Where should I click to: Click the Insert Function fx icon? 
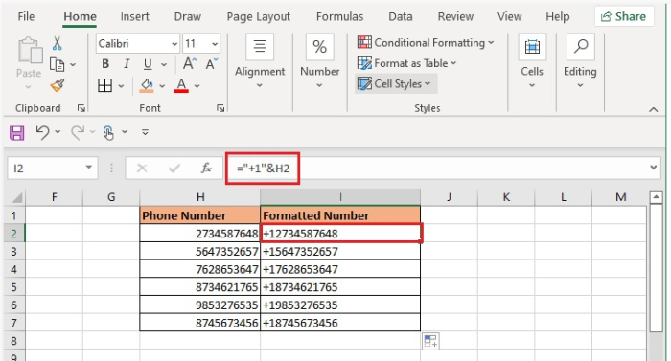pos(206,169)
